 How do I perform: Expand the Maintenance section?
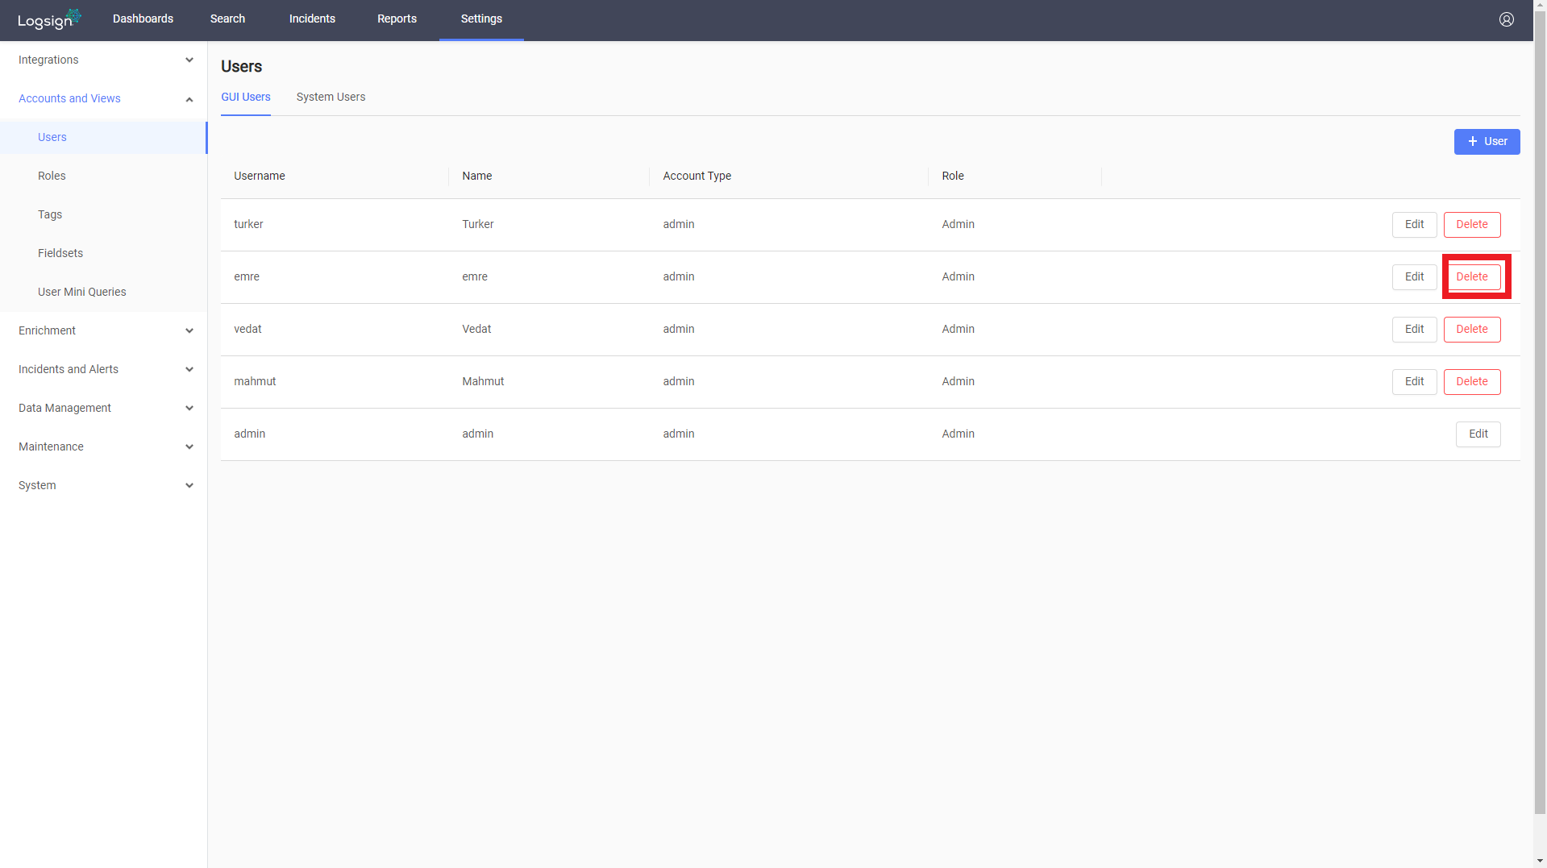coord(103,446)
